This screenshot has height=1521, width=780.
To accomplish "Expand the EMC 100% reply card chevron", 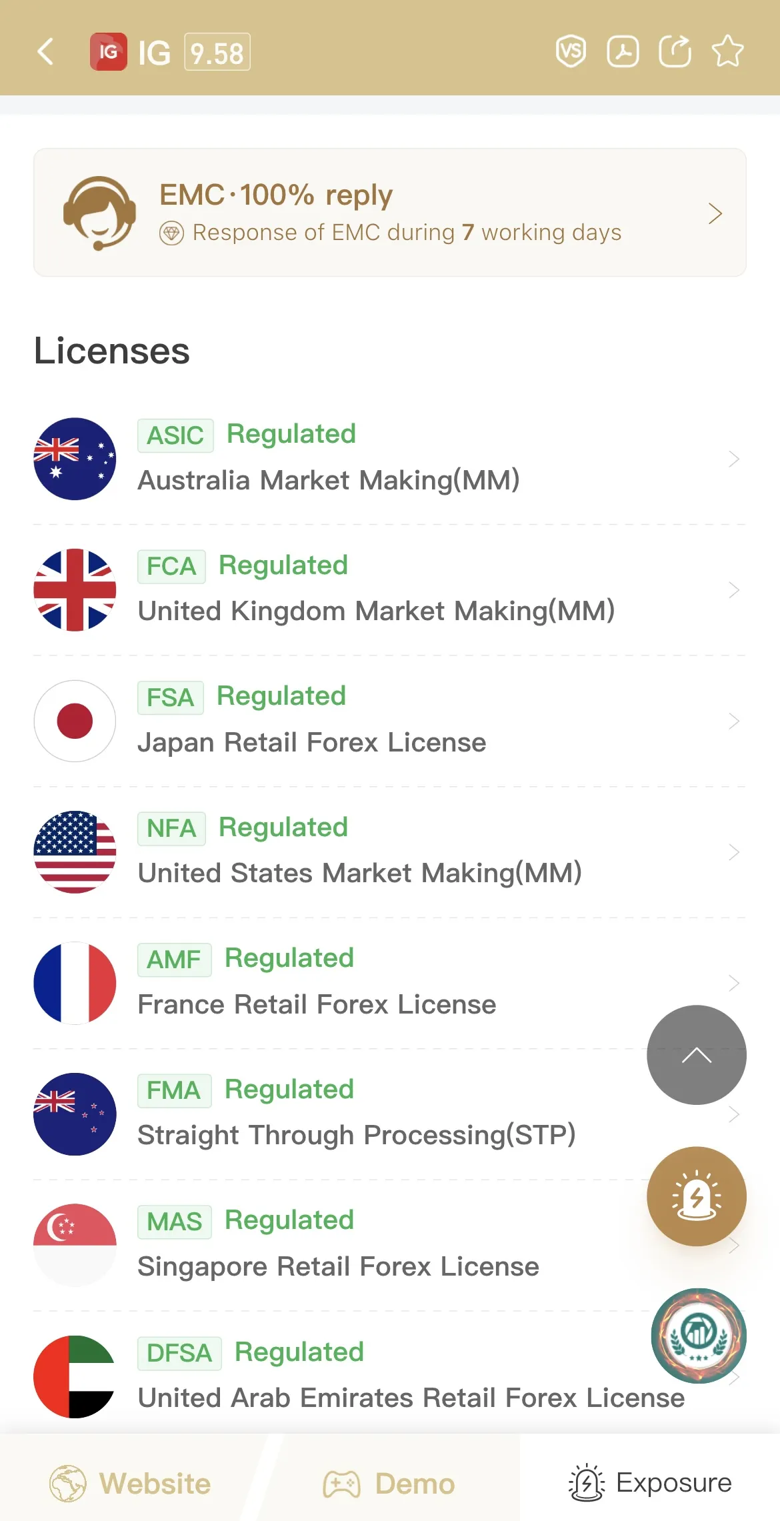I will [x=715, y=213].
